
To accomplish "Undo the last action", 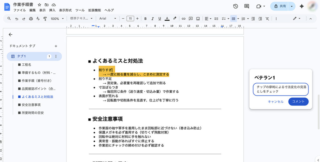I will 17,18.
